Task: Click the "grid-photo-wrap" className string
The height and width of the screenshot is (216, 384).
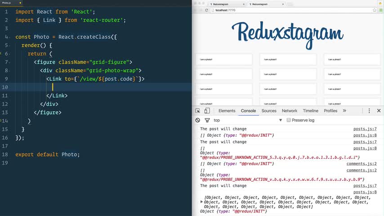Action: pos(112,71)
